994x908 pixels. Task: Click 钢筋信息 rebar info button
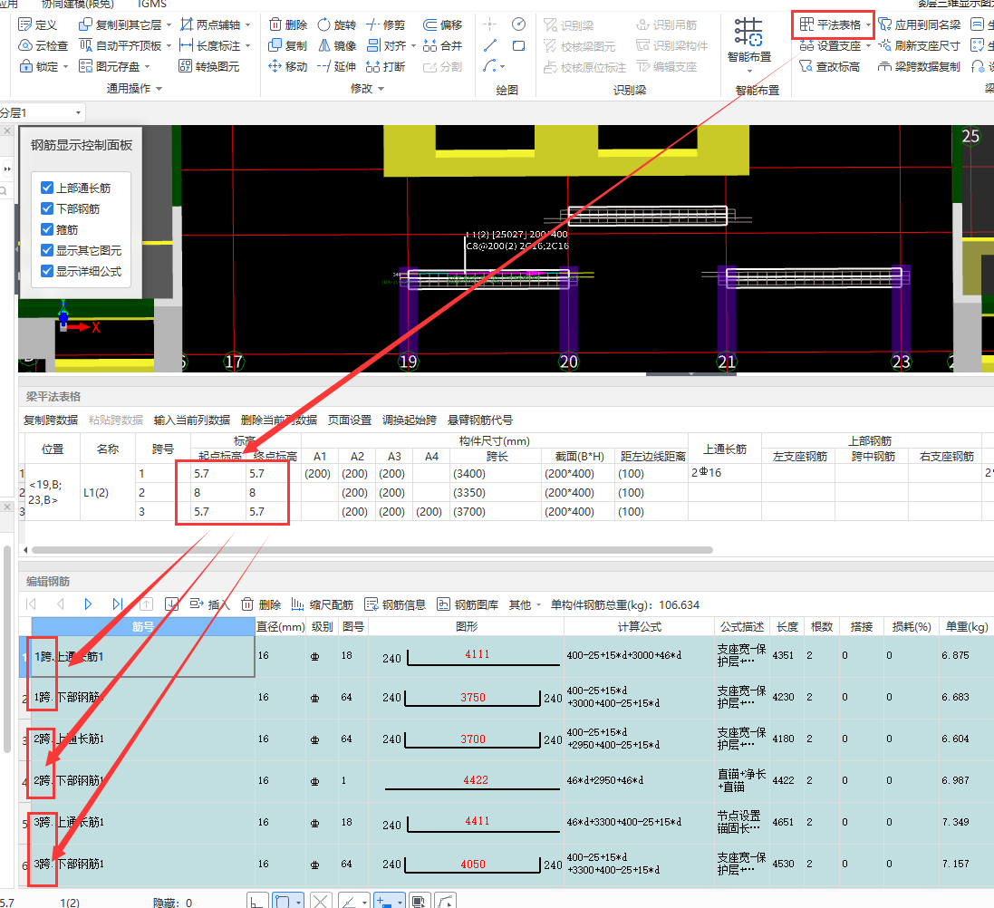[395, 605]
